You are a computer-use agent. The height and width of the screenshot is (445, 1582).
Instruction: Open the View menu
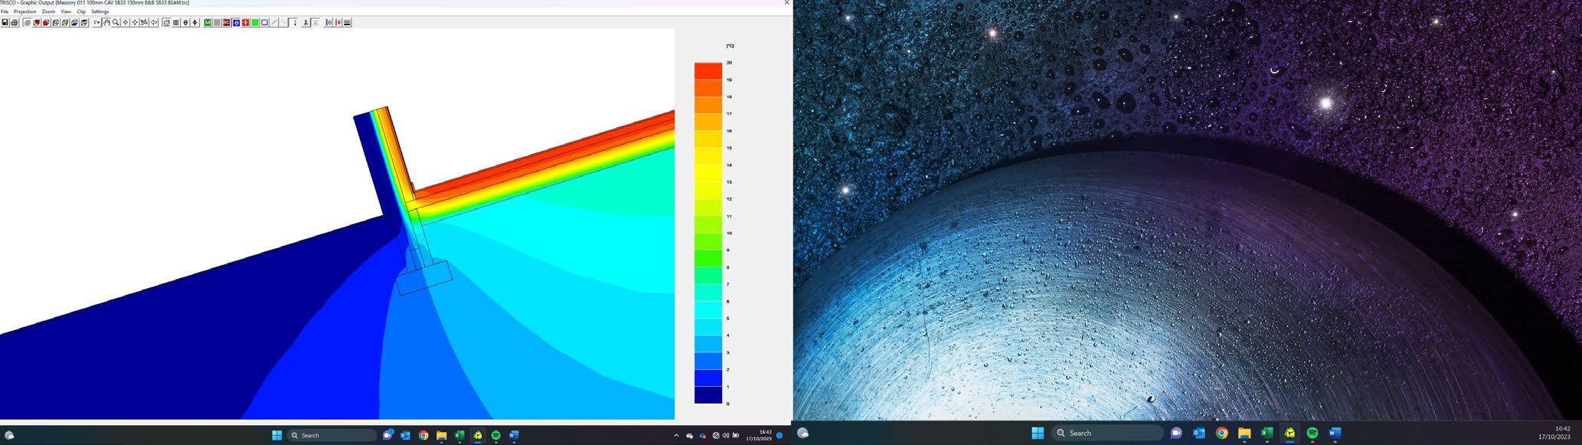pyautogui.click(x=66, y=11)
